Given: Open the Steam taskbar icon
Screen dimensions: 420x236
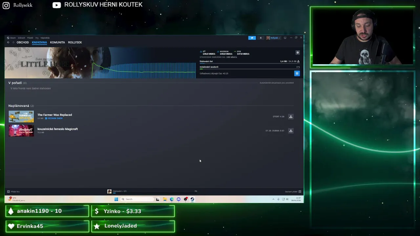Looking at the screenshot, I should point(192,199).
